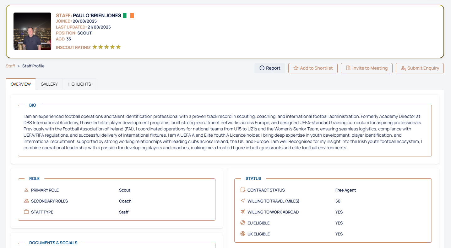Screen dimensions: 451x248
Task: Click the Willing to Work Abroad plane icon
Action: [x=243, y=212]
